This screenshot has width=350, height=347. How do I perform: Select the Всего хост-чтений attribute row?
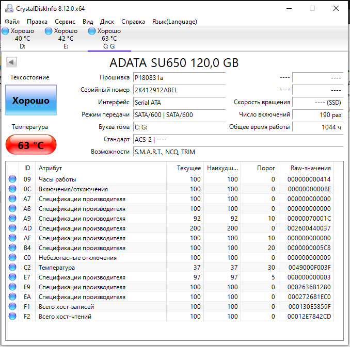coord(170,317)
